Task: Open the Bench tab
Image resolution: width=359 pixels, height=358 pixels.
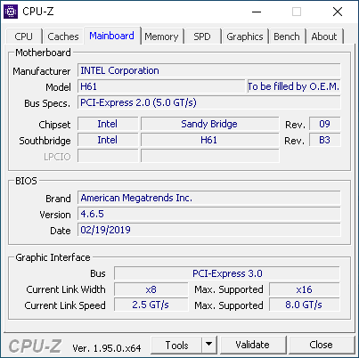Action: [287, 37]
